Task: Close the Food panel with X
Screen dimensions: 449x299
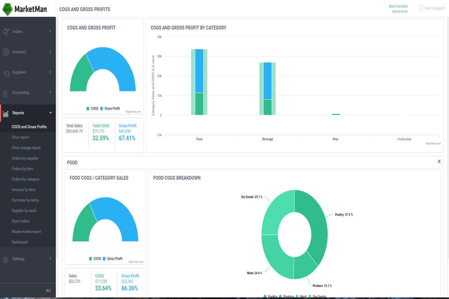Action: click(439, 161)
